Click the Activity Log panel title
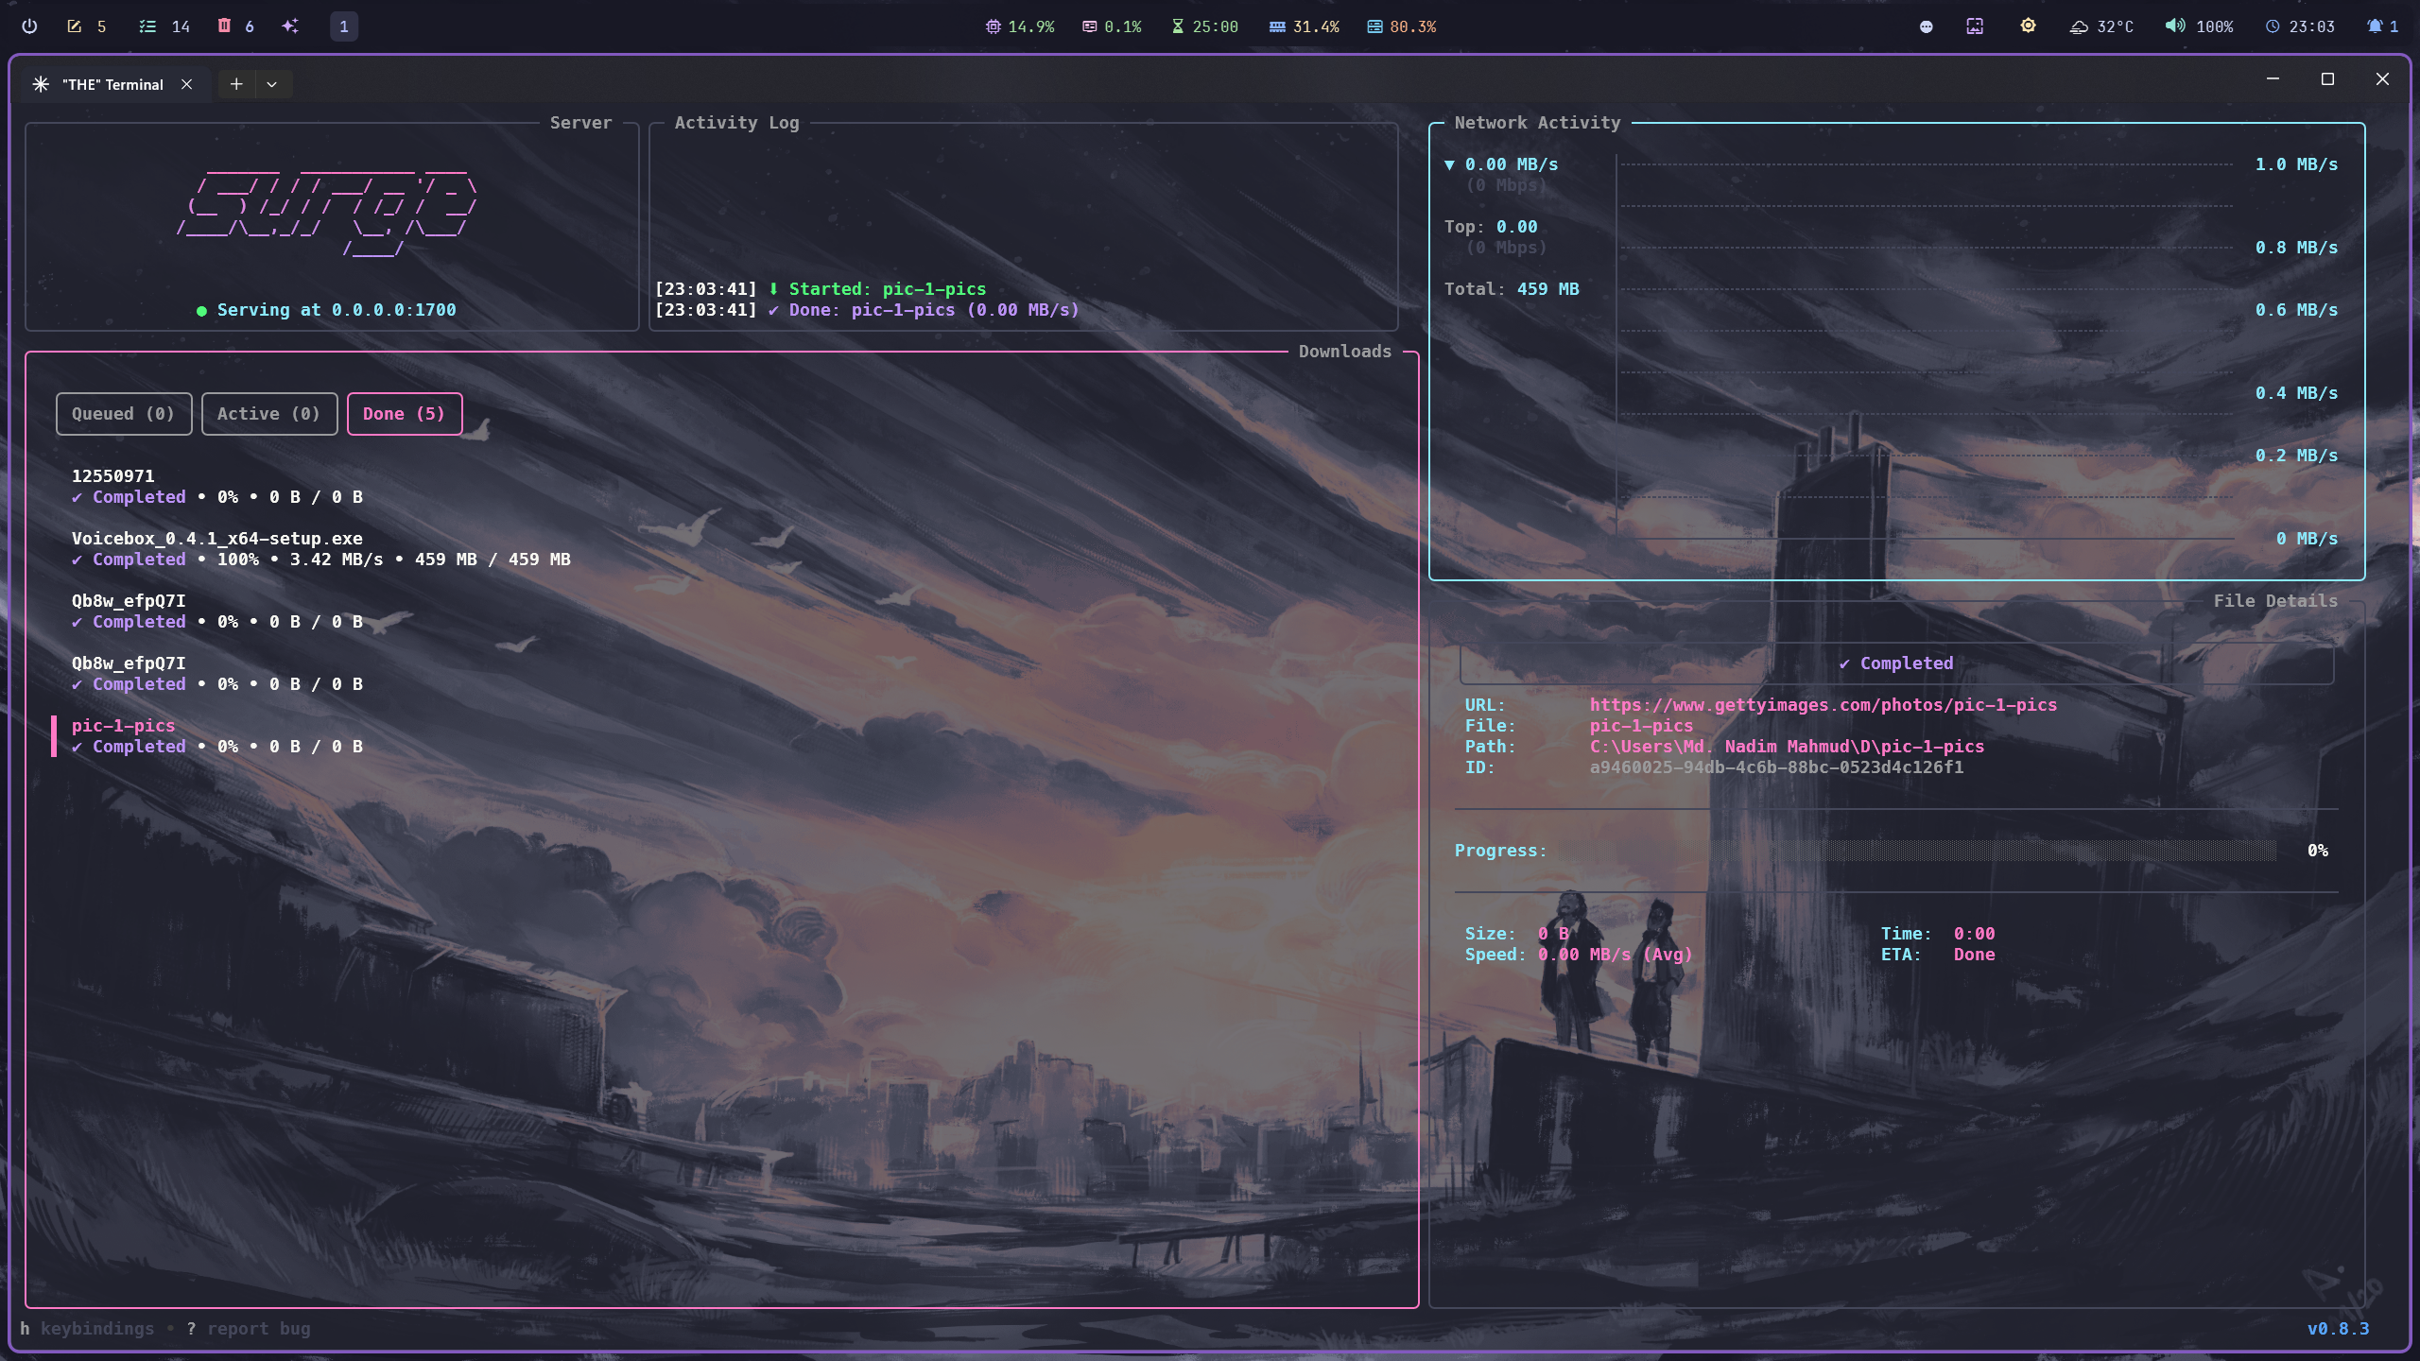 point(736,123)
